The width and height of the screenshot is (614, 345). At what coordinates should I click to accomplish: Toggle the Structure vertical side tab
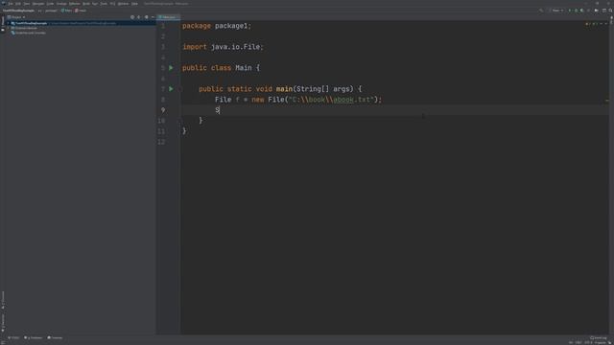(x=3, y=300)
